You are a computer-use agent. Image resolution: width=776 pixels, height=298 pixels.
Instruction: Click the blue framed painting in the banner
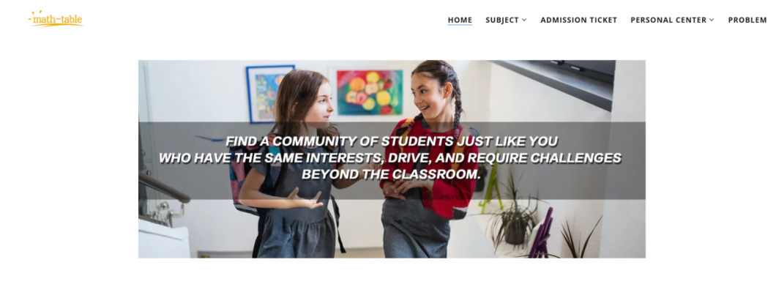[x=269, y=94]
